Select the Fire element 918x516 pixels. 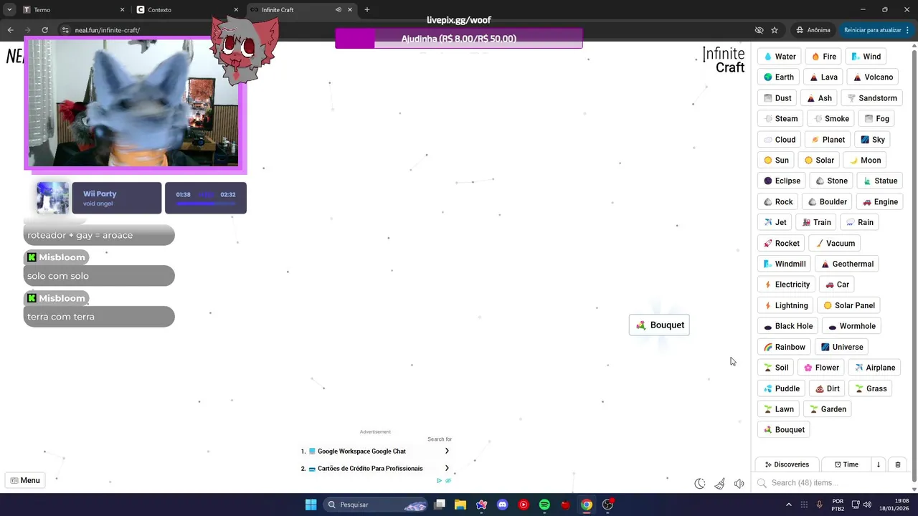[824, 57]
